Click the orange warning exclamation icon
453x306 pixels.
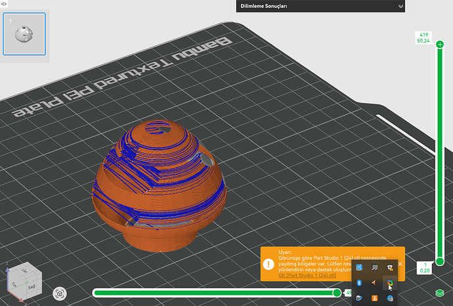pos(269,264)
